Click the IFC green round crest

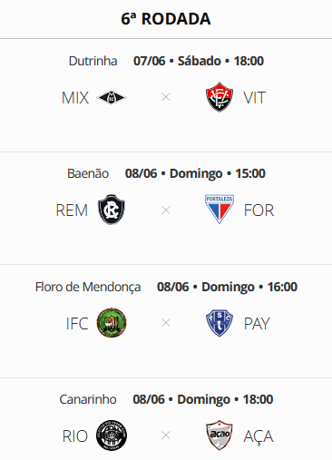pyautogui.click(x=112, y=323)
